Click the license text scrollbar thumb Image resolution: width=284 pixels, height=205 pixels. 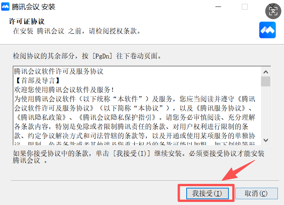click(x=266, y=81)
